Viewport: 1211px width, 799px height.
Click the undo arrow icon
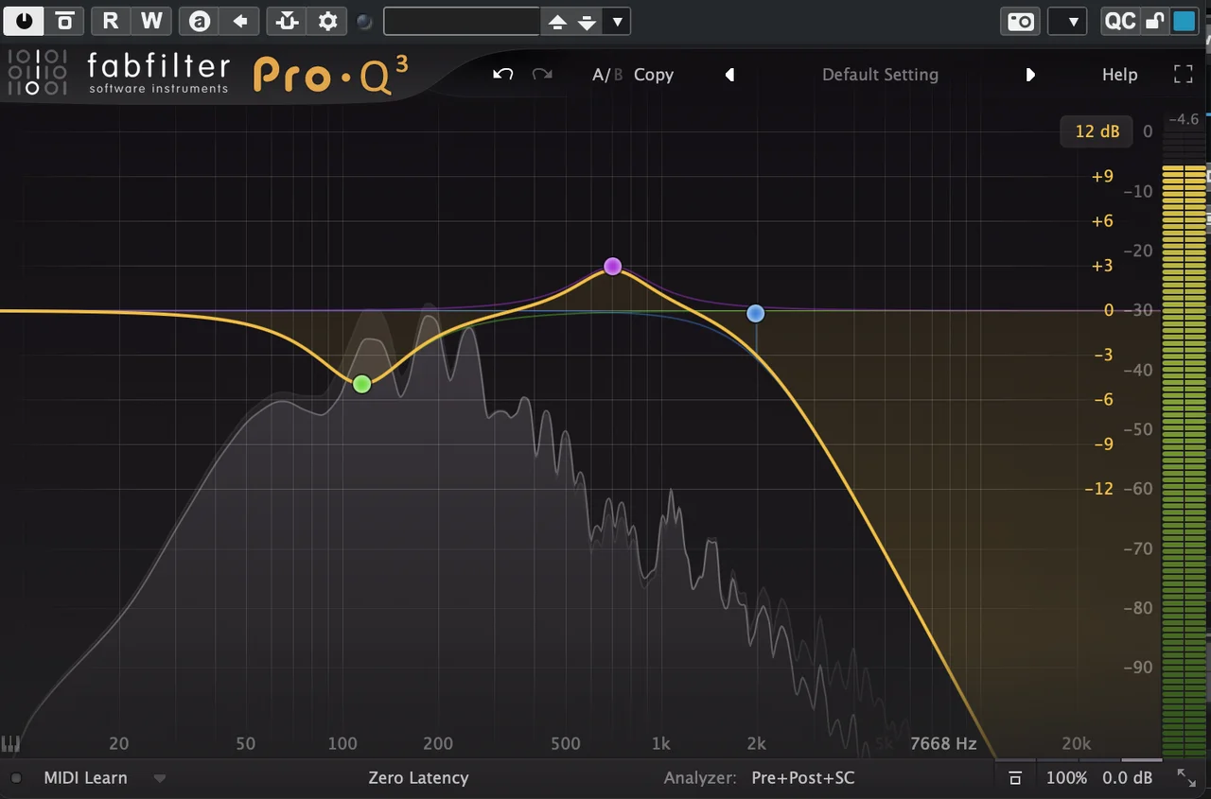pyautogui.click(x=503, y=74)
